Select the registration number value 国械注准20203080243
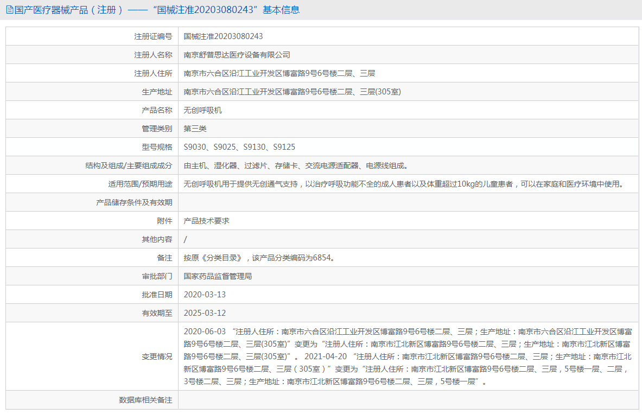The height and width of the screenshot is (414, 642). pos(223,36)
